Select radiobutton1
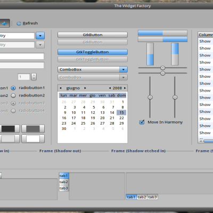The image size is (213, 213). click(x=28, y=88)
